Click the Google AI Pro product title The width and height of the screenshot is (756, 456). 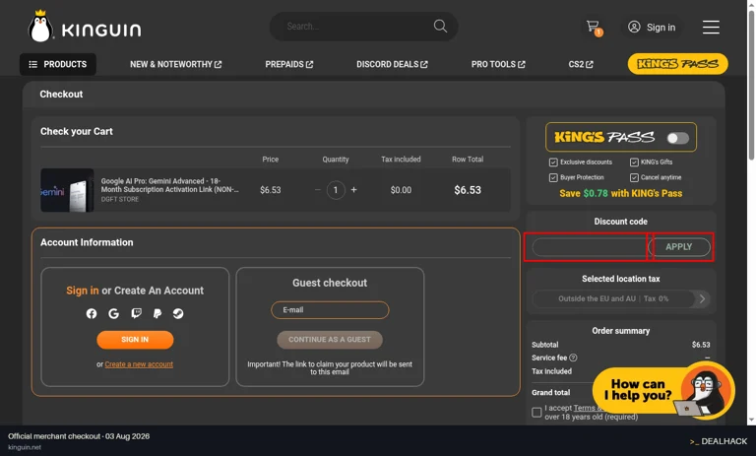pos(169,185)
